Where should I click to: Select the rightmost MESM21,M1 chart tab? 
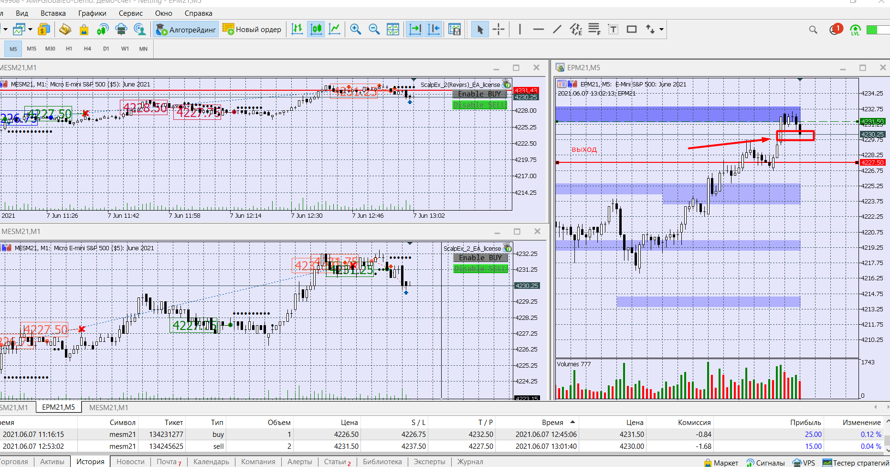click(108, 407)
